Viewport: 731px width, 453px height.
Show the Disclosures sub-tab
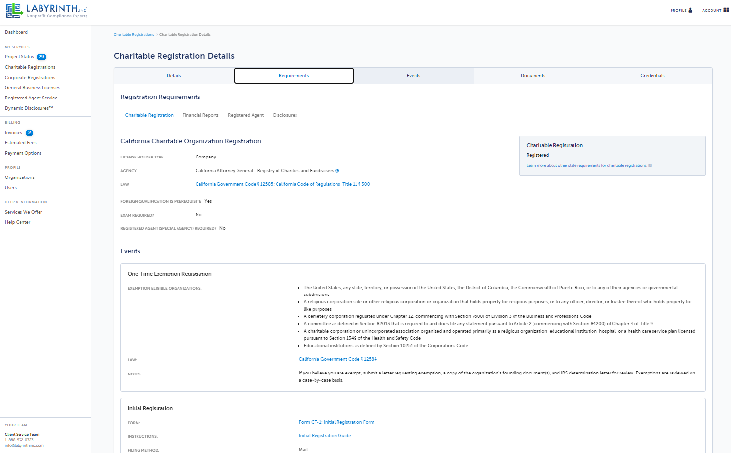click(285, 115)
